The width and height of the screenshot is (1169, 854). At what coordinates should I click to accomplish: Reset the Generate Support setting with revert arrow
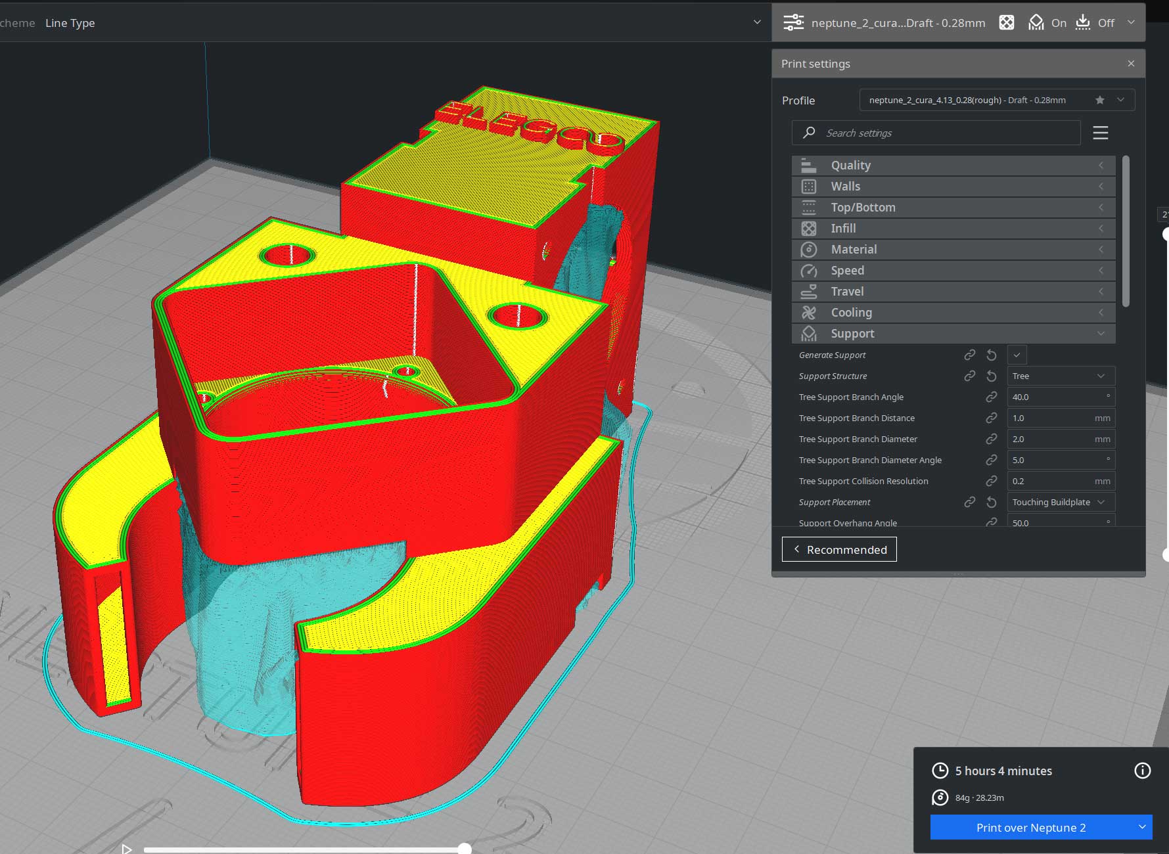point(992,355)
